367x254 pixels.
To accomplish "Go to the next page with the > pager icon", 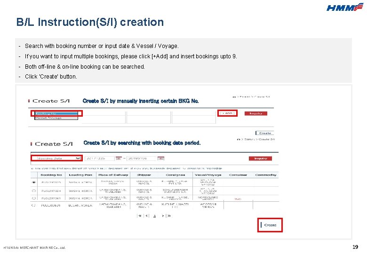I will click(163, 215).
